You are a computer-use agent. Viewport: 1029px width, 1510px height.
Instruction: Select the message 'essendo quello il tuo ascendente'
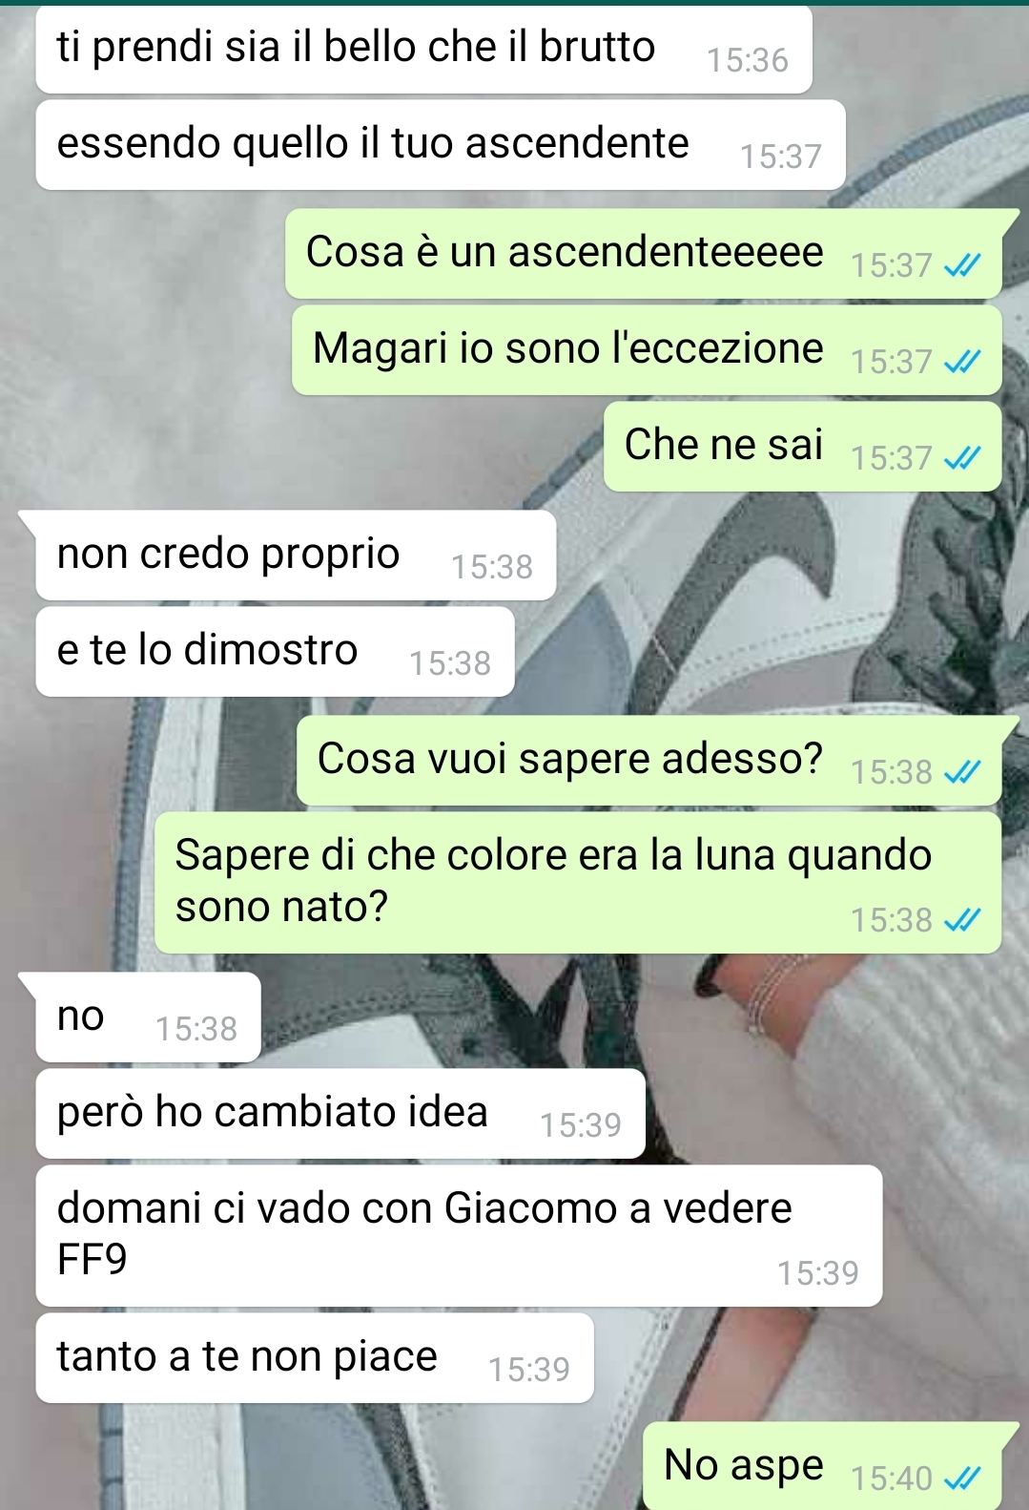(441, 145)
